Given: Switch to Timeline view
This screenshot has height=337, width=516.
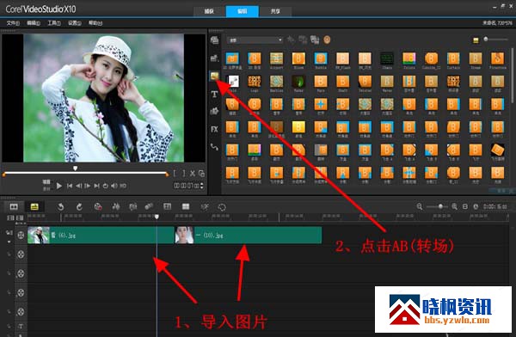Looking at the screenshot, I should coord(34,206).
